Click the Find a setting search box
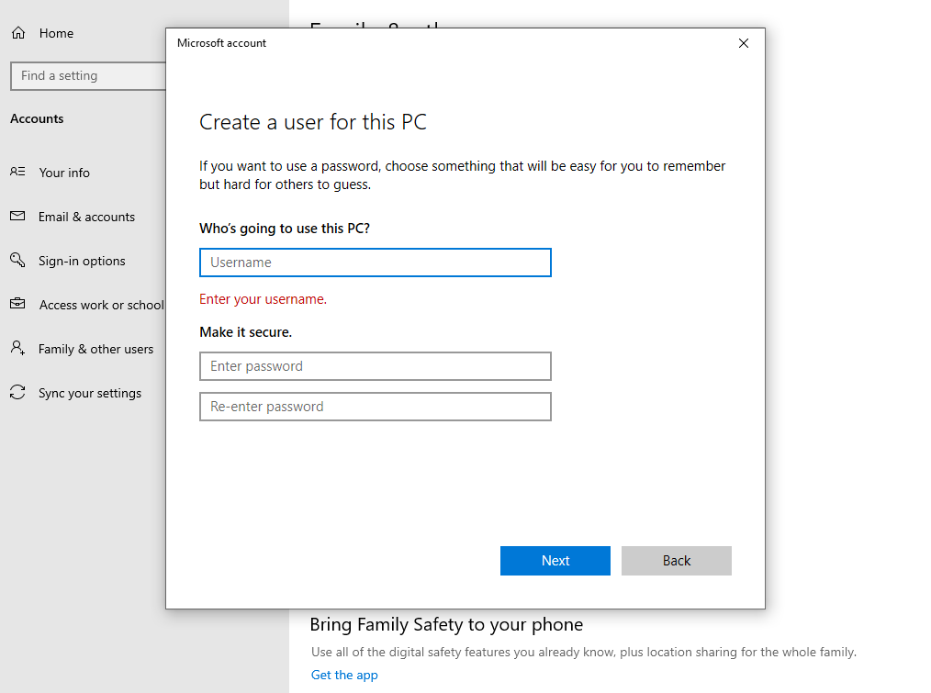This screenshot has height=693, width=931. click(88, 76)
